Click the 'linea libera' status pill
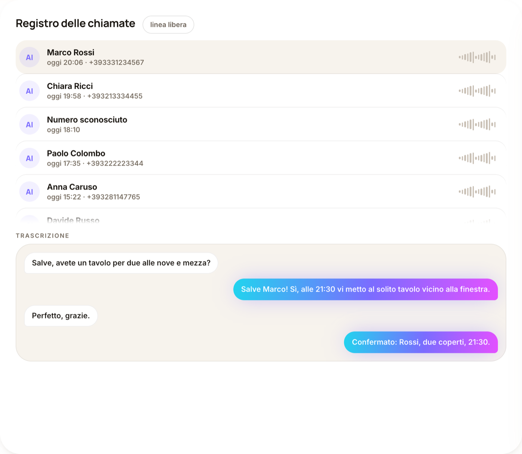Image resolution: width=522 pixels, height=454 pixels. pyautogui.click(x=168, y=25)
